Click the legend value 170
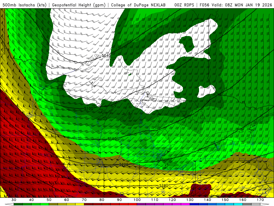 pyautogui.click(x=260, y=200)
